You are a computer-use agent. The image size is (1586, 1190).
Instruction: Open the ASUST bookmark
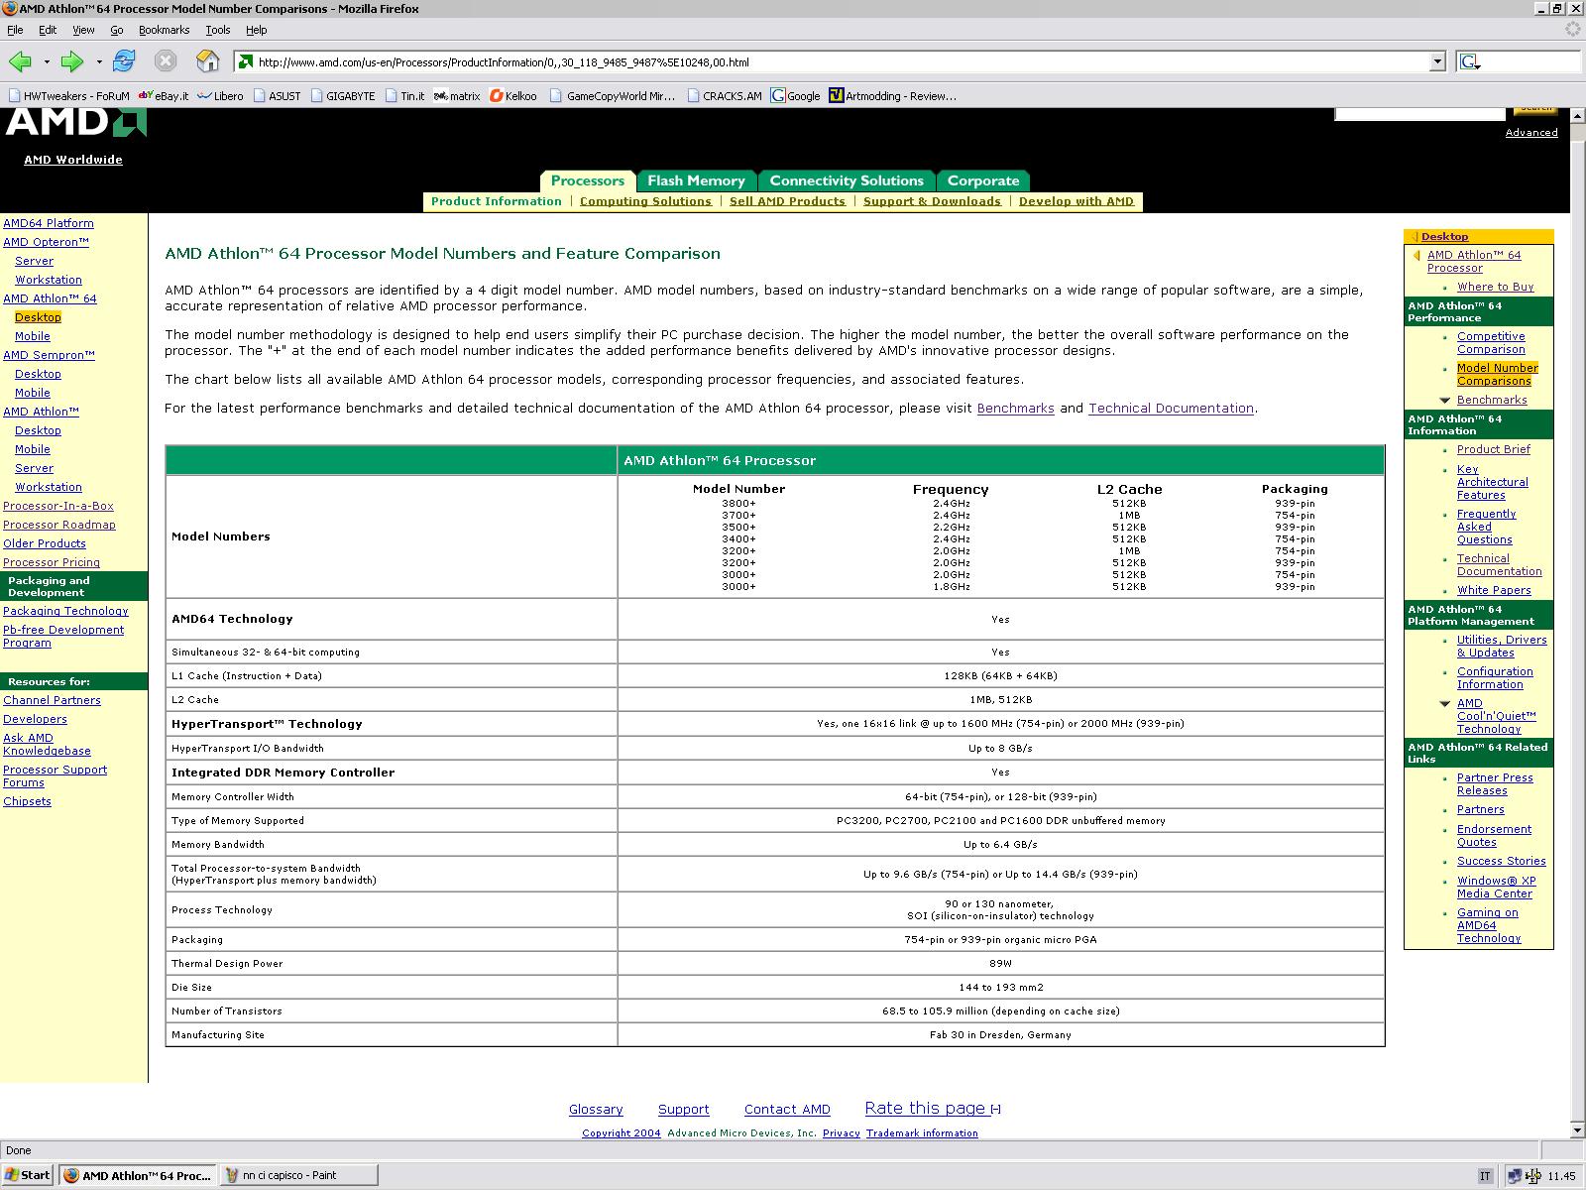[x=278, y=96]
